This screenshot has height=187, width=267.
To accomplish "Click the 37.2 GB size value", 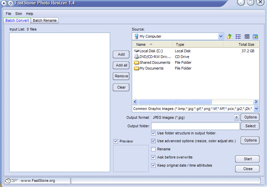I will coord(248,51).
